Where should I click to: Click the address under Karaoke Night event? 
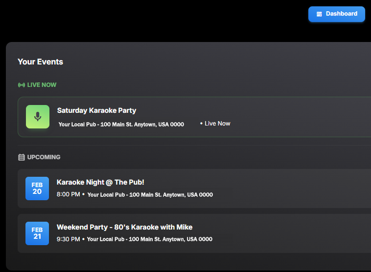[150, 195]
